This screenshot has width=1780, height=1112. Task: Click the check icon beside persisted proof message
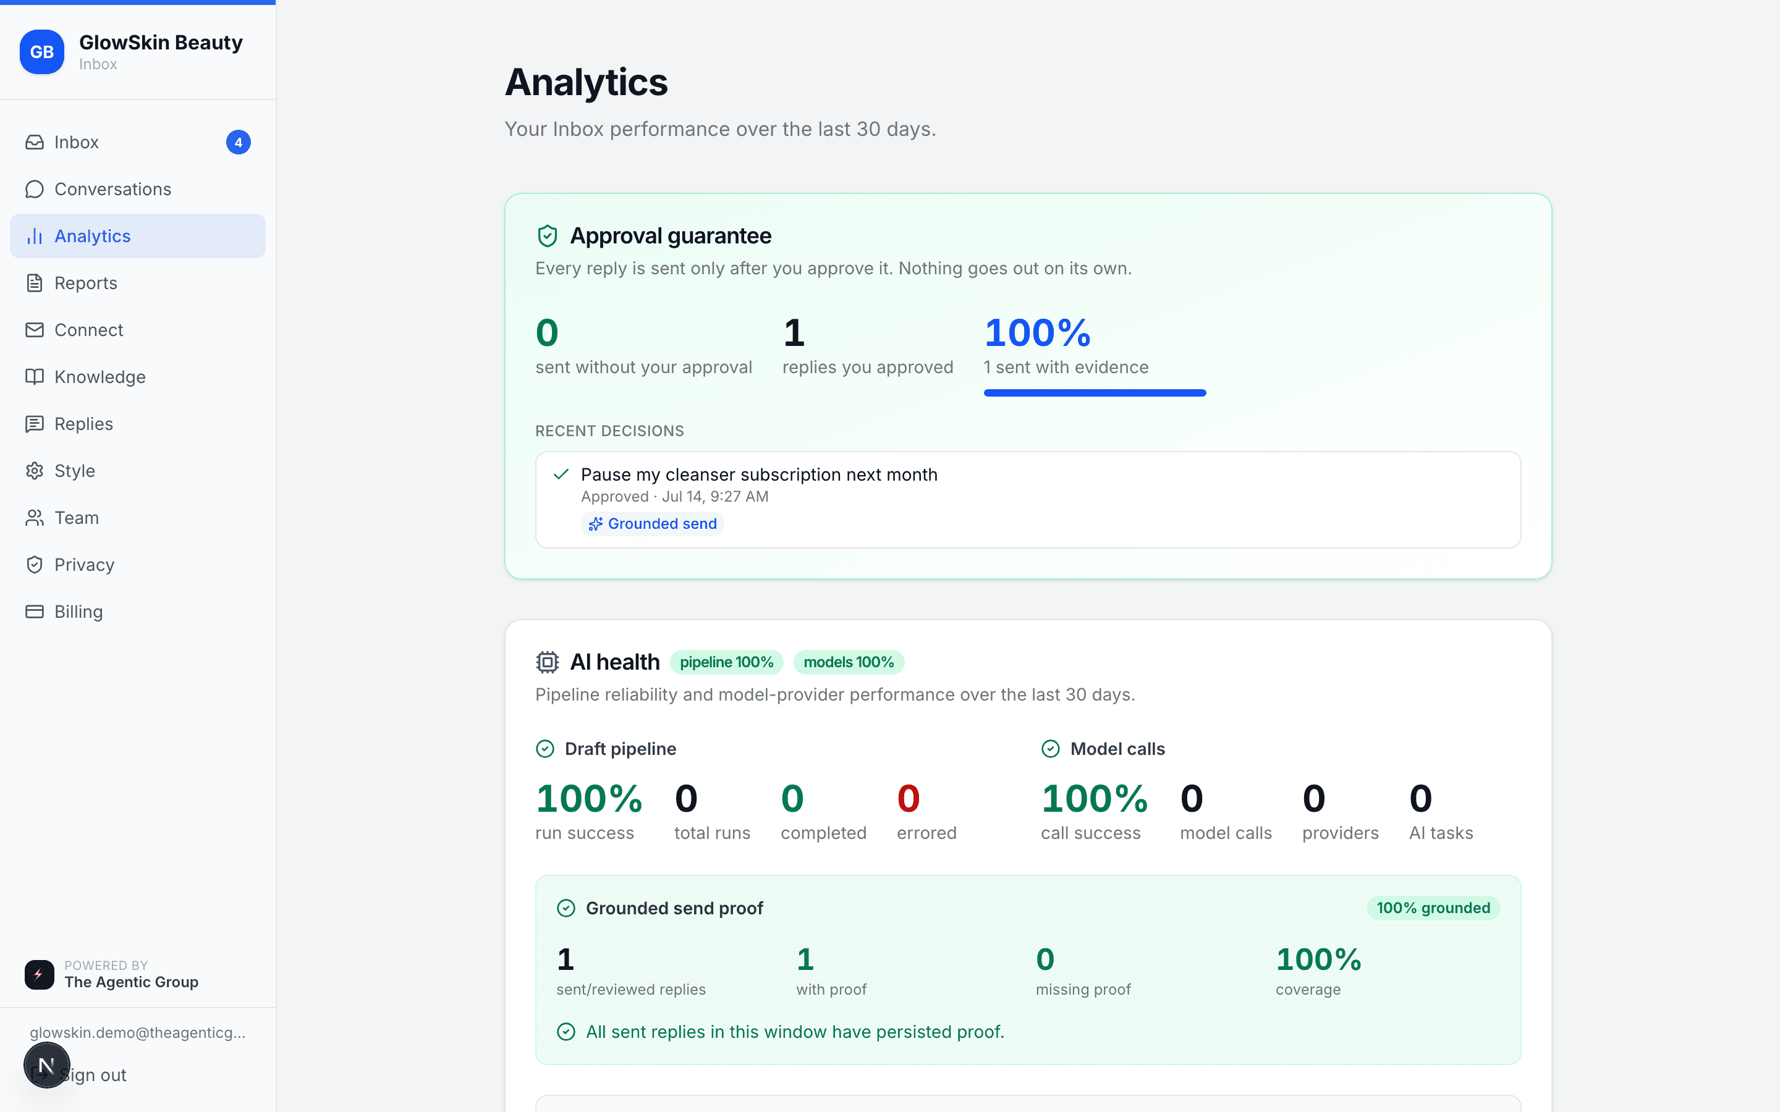(566, 1032)
